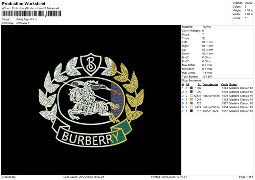Select the red swatch for code 1077
Viewport: 255px width, 180px height.
pos(191,103)
